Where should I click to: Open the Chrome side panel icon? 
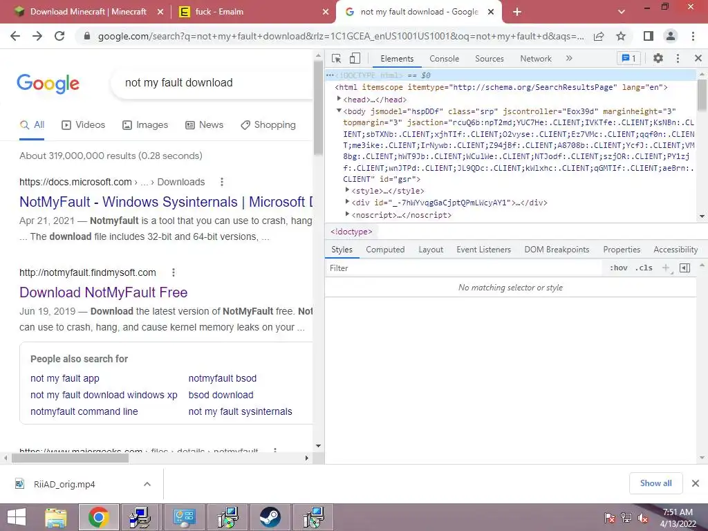point(649,36)
